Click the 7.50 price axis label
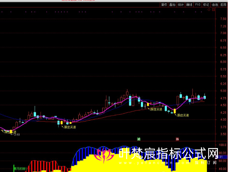This screenshot has width=228, height=172. pos(223,19)
